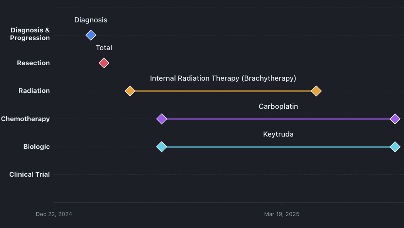
Task: Select the Diagnosis & Progression row label
Action: pos(30,34)
